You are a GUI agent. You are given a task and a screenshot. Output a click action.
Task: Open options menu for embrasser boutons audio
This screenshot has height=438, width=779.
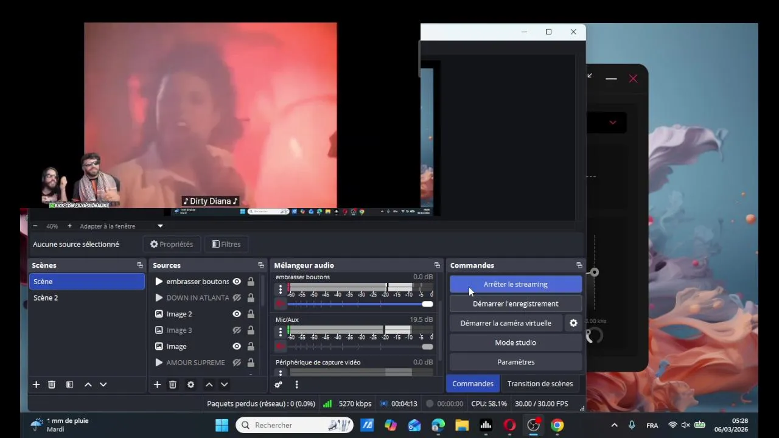[281, 290]
